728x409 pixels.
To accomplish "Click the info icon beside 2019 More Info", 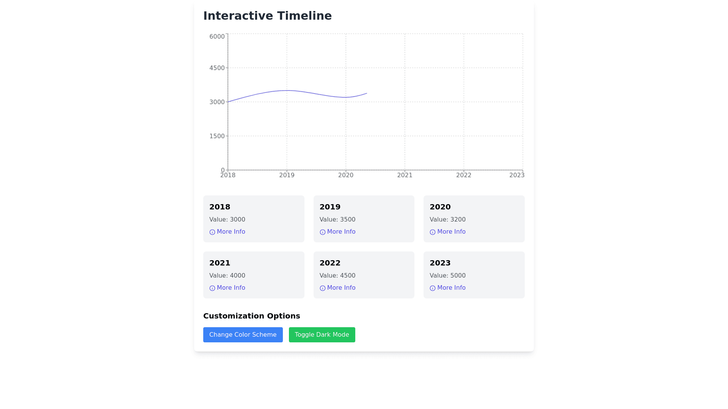I will [x=322, y=232].
